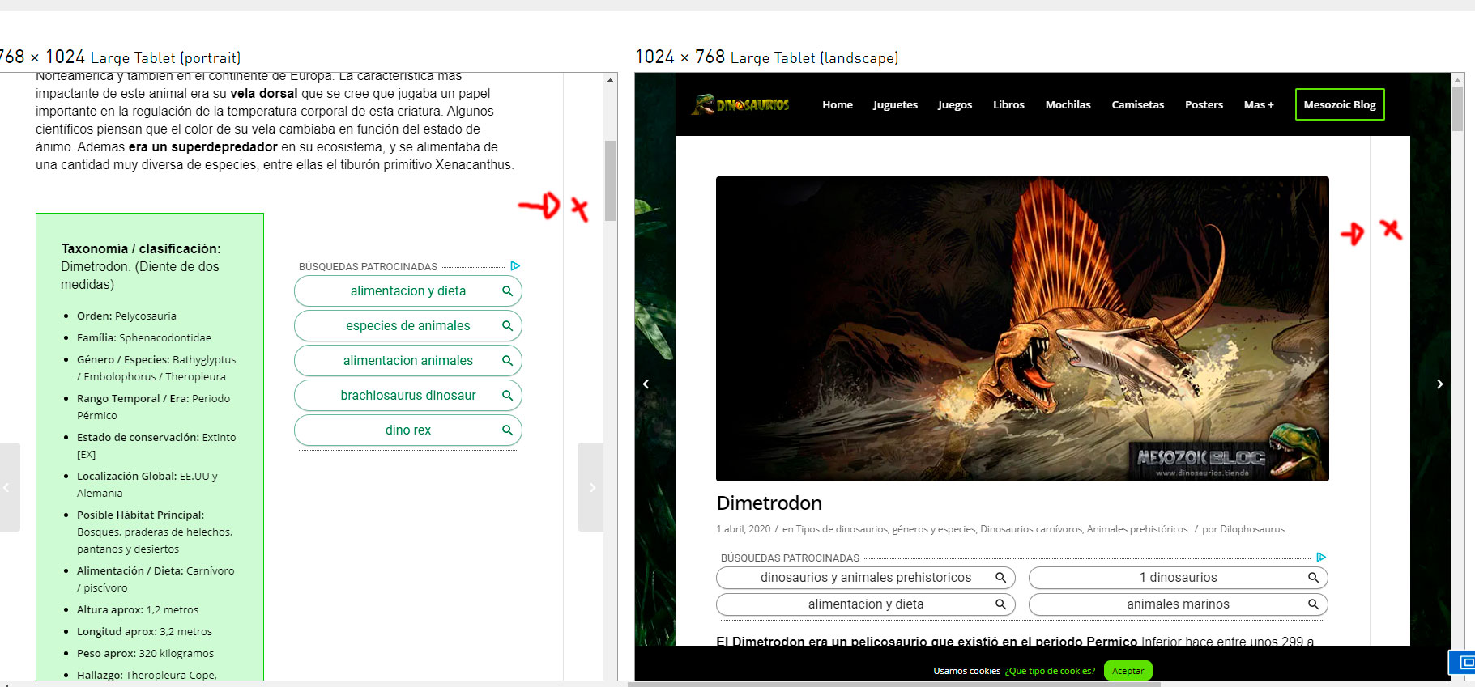
Task: Click next arrow tab in portrait view
Action: [x=590, y=487]
